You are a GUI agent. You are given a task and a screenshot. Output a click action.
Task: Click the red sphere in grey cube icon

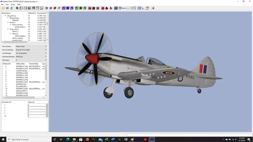(x=55, y=8)
